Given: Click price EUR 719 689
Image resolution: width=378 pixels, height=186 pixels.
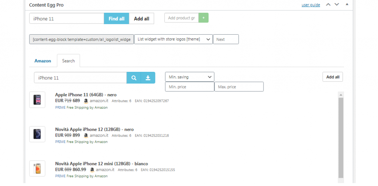Looking at the screenshot, I should pos(68,101).
